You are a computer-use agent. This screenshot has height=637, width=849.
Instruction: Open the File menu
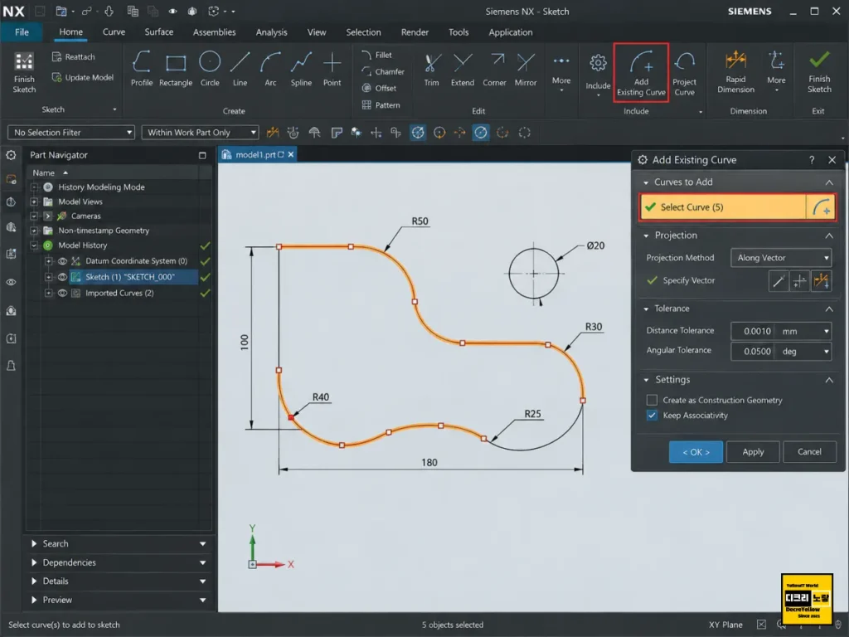coord(22,32)
